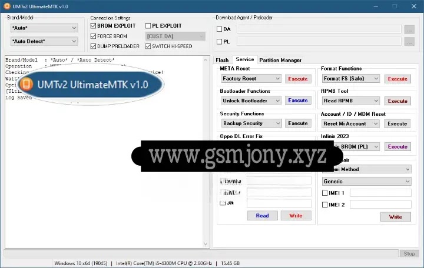Click the DA file path field
The height and width of the screenshot is (268, 424).
click(319, 29)
